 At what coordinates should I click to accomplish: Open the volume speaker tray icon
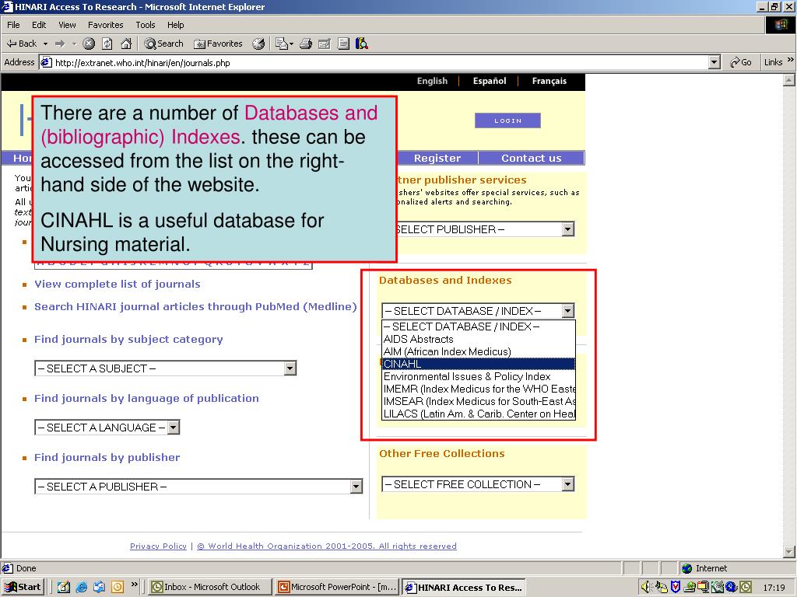[646, 587]
